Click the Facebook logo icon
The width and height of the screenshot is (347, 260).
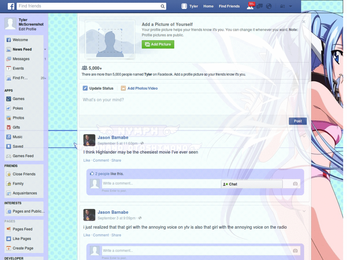pyautogui.click(x=11, y=6)
